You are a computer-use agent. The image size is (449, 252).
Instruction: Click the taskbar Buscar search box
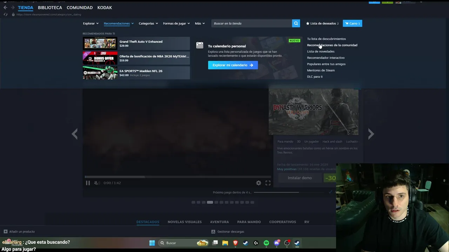pos(184,243)
